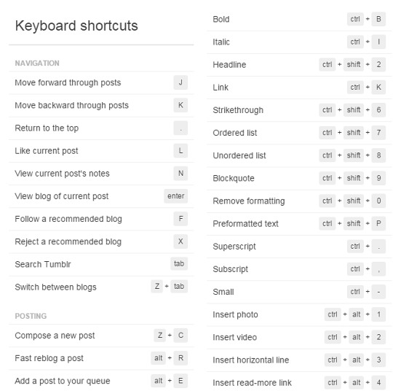
Task: Click the N key badge for post's notes
Action: 180,173
